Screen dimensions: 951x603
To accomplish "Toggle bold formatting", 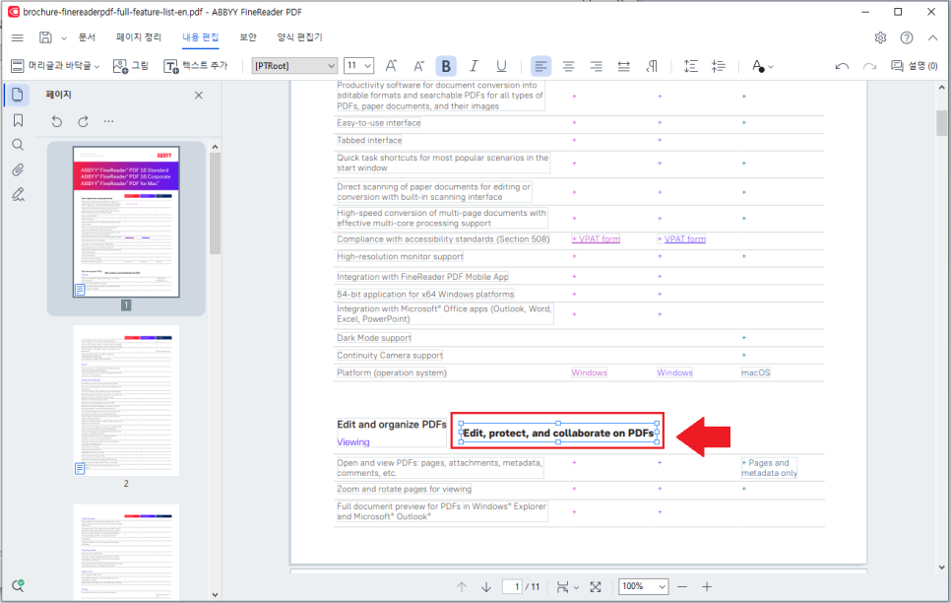I will (x=446, y=66).
